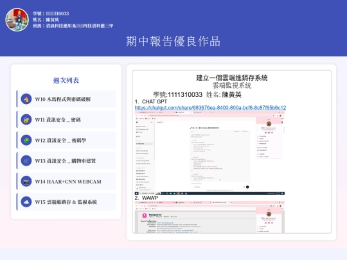Open W10 木馬程式與密碼破解 entry
347x260 pixels.
tap(66, 99)
